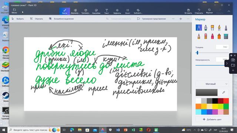Open the overlay settings gear
This screenshot has width=237, height=133.
[231, 55]
